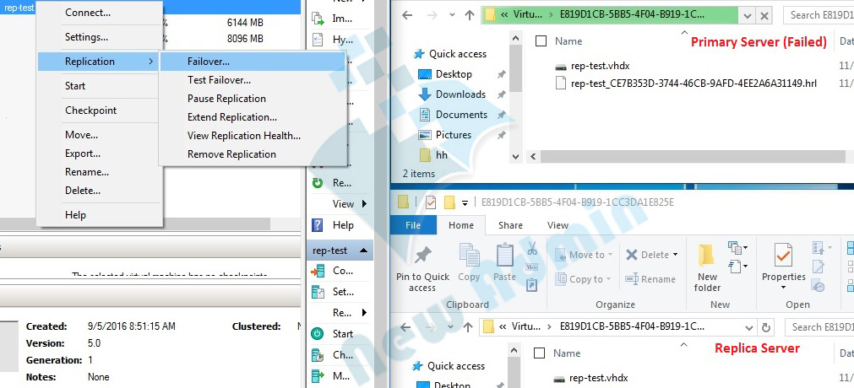Image resolution: width=854 pixels, height=388 pixels.
Task: Open Downloads in Quick access list
Action: [460, 94]
